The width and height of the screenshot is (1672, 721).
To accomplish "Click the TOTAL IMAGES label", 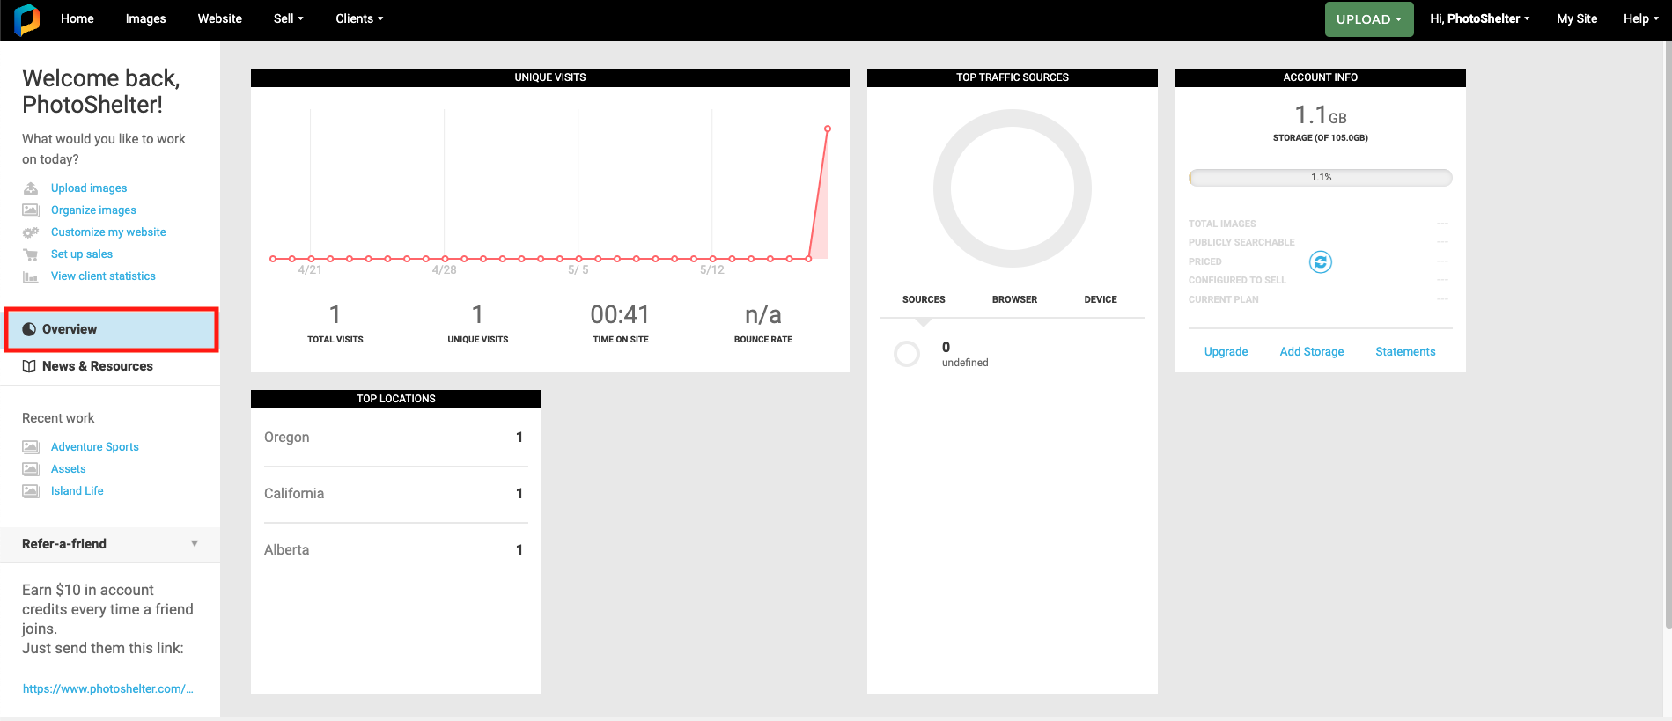I will [x=1222, y=224].
